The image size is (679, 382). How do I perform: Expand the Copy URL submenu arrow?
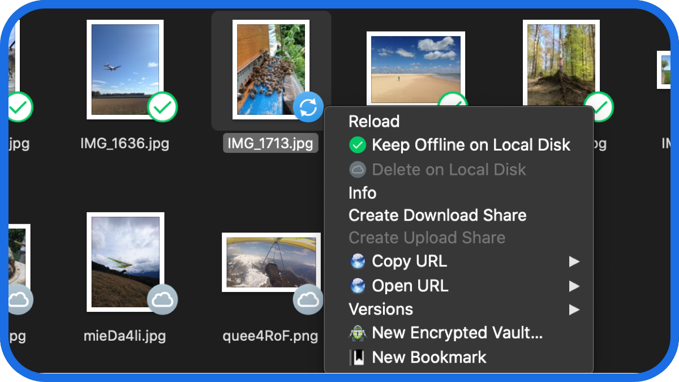click(574, 261)
